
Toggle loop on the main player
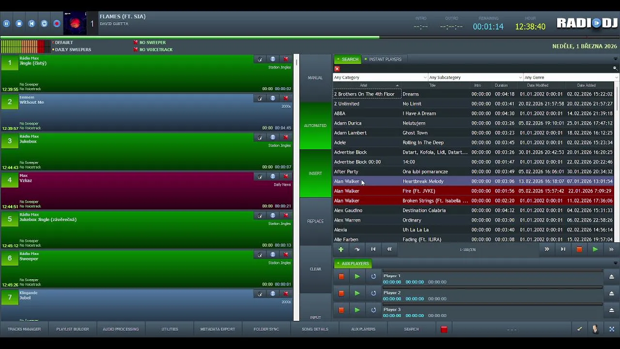[x=44, y=23]
